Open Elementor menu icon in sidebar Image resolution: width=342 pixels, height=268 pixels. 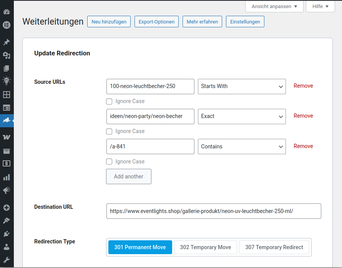(x=7, y=25)
